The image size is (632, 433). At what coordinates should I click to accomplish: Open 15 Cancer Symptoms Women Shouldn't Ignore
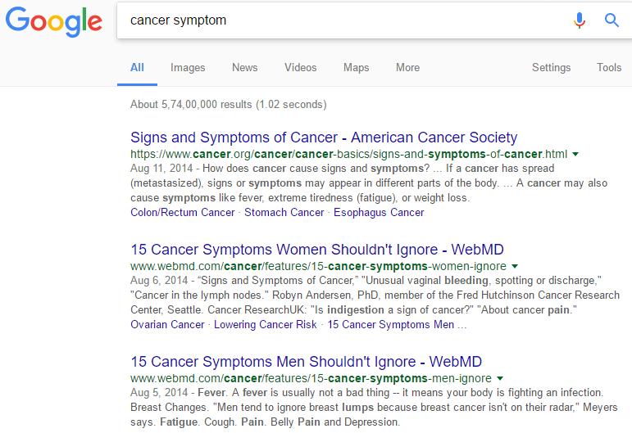(x=316, y=250)
